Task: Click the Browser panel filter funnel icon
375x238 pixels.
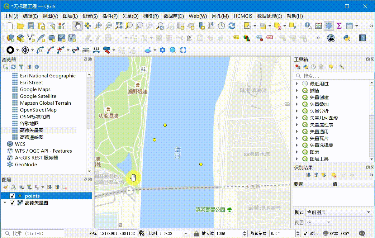Action: point(21,67)
